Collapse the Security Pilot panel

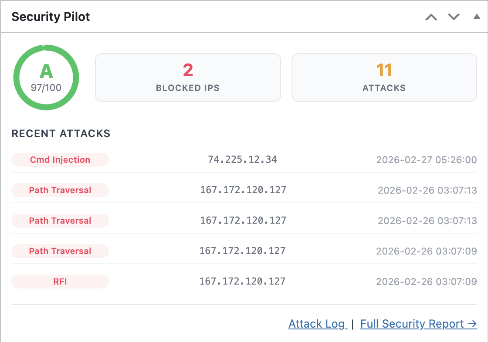click(477, 17)
